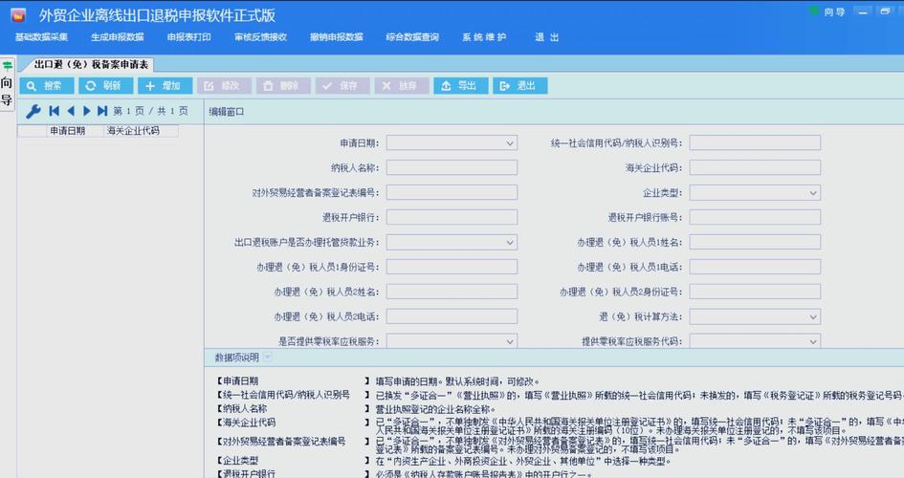Click the 搜索 search button
The image size is (904, 478).
click(x=47, y=86)
